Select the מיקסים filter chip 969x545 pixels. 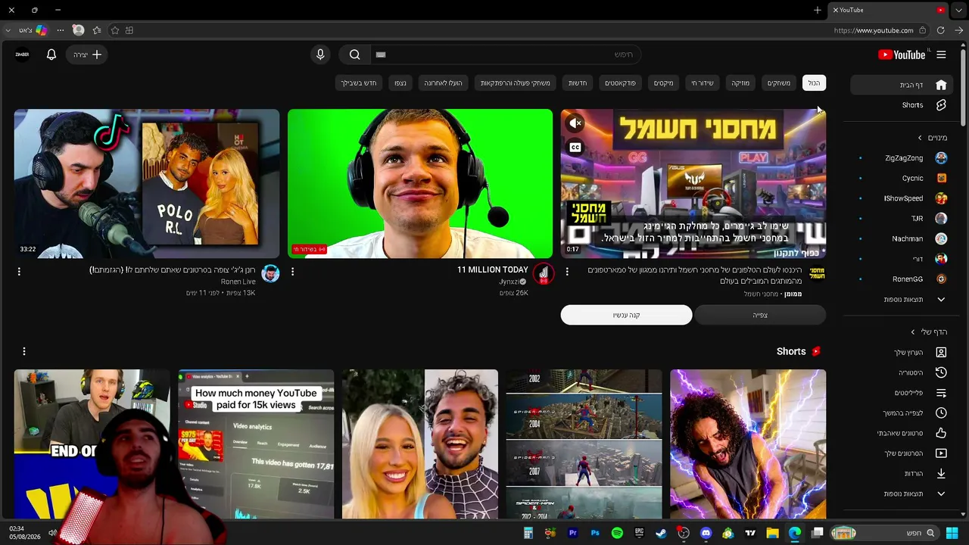pyautogui.click(x=664, y=83)
